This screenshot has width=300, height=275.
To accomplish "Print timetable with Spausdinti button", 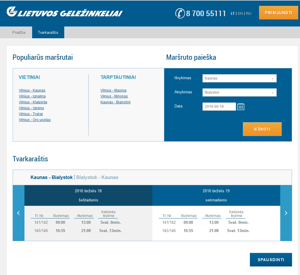I will [x=271, y=260].
